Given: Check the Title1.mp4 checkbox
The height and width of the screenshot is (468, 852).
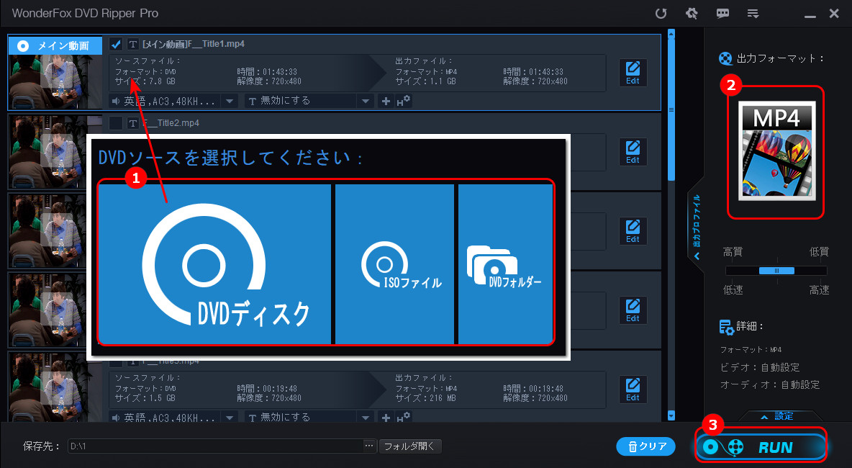Looking at the screenshot, I should click(116, 44).
